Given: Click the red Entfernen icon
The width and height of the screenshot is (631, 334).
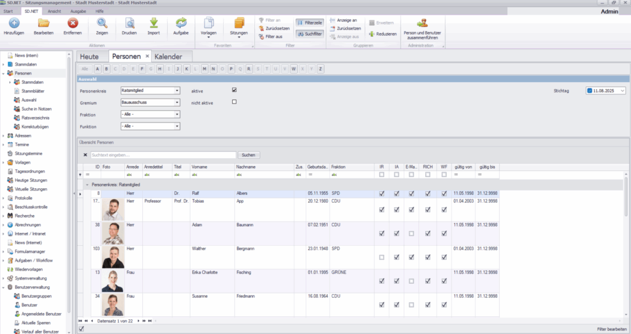Looking at the screenshot, I should (x=73, y=24).
